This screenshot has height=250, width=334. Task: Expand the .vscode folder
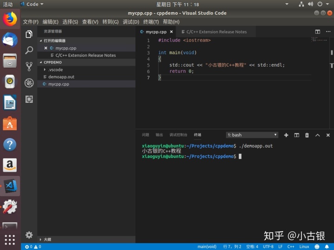(x=86, y=69)
